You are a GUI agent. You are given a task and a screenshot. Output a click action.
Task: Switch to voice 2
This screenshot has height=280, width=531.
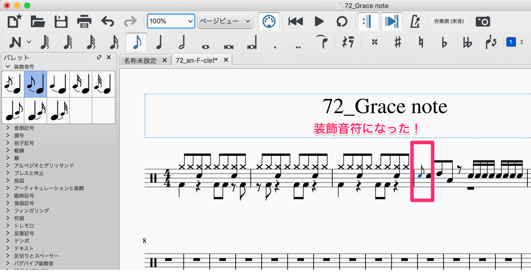pos(521,42)
